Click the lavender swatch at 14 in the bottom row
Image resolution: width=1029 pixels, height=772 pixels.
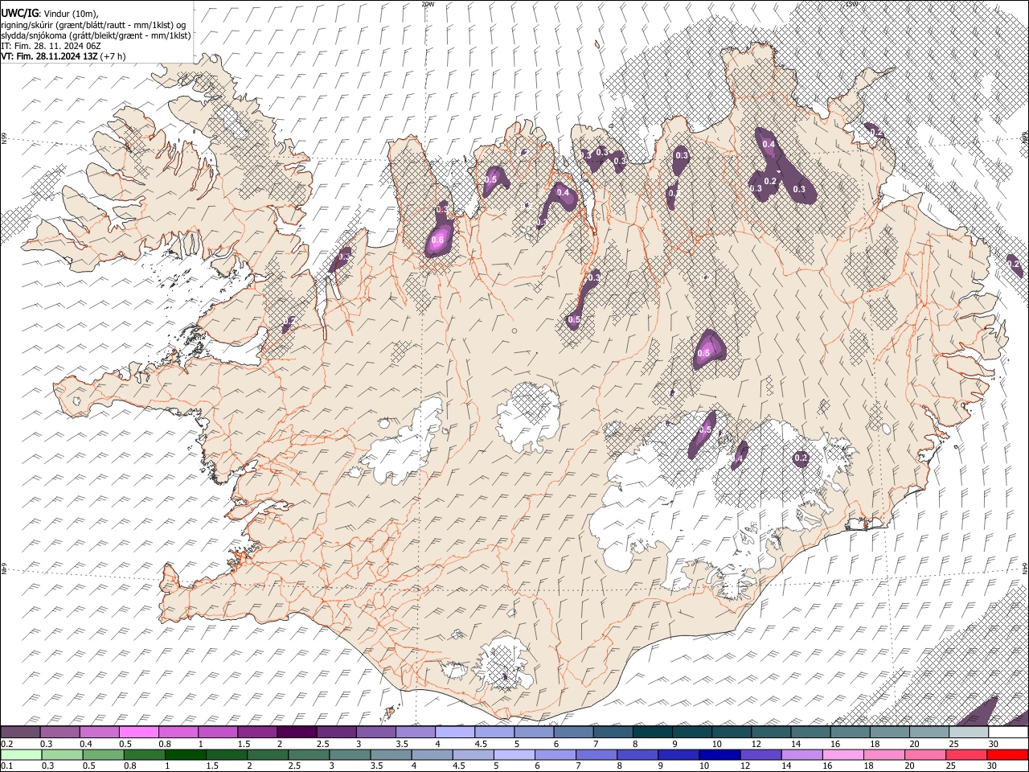pos(801,754)
